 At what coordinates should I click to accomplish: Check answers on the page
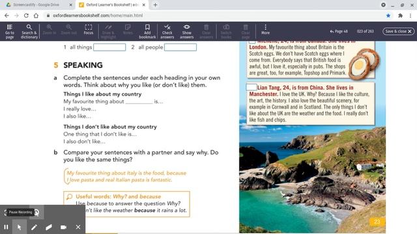click(x=167, y=31)
